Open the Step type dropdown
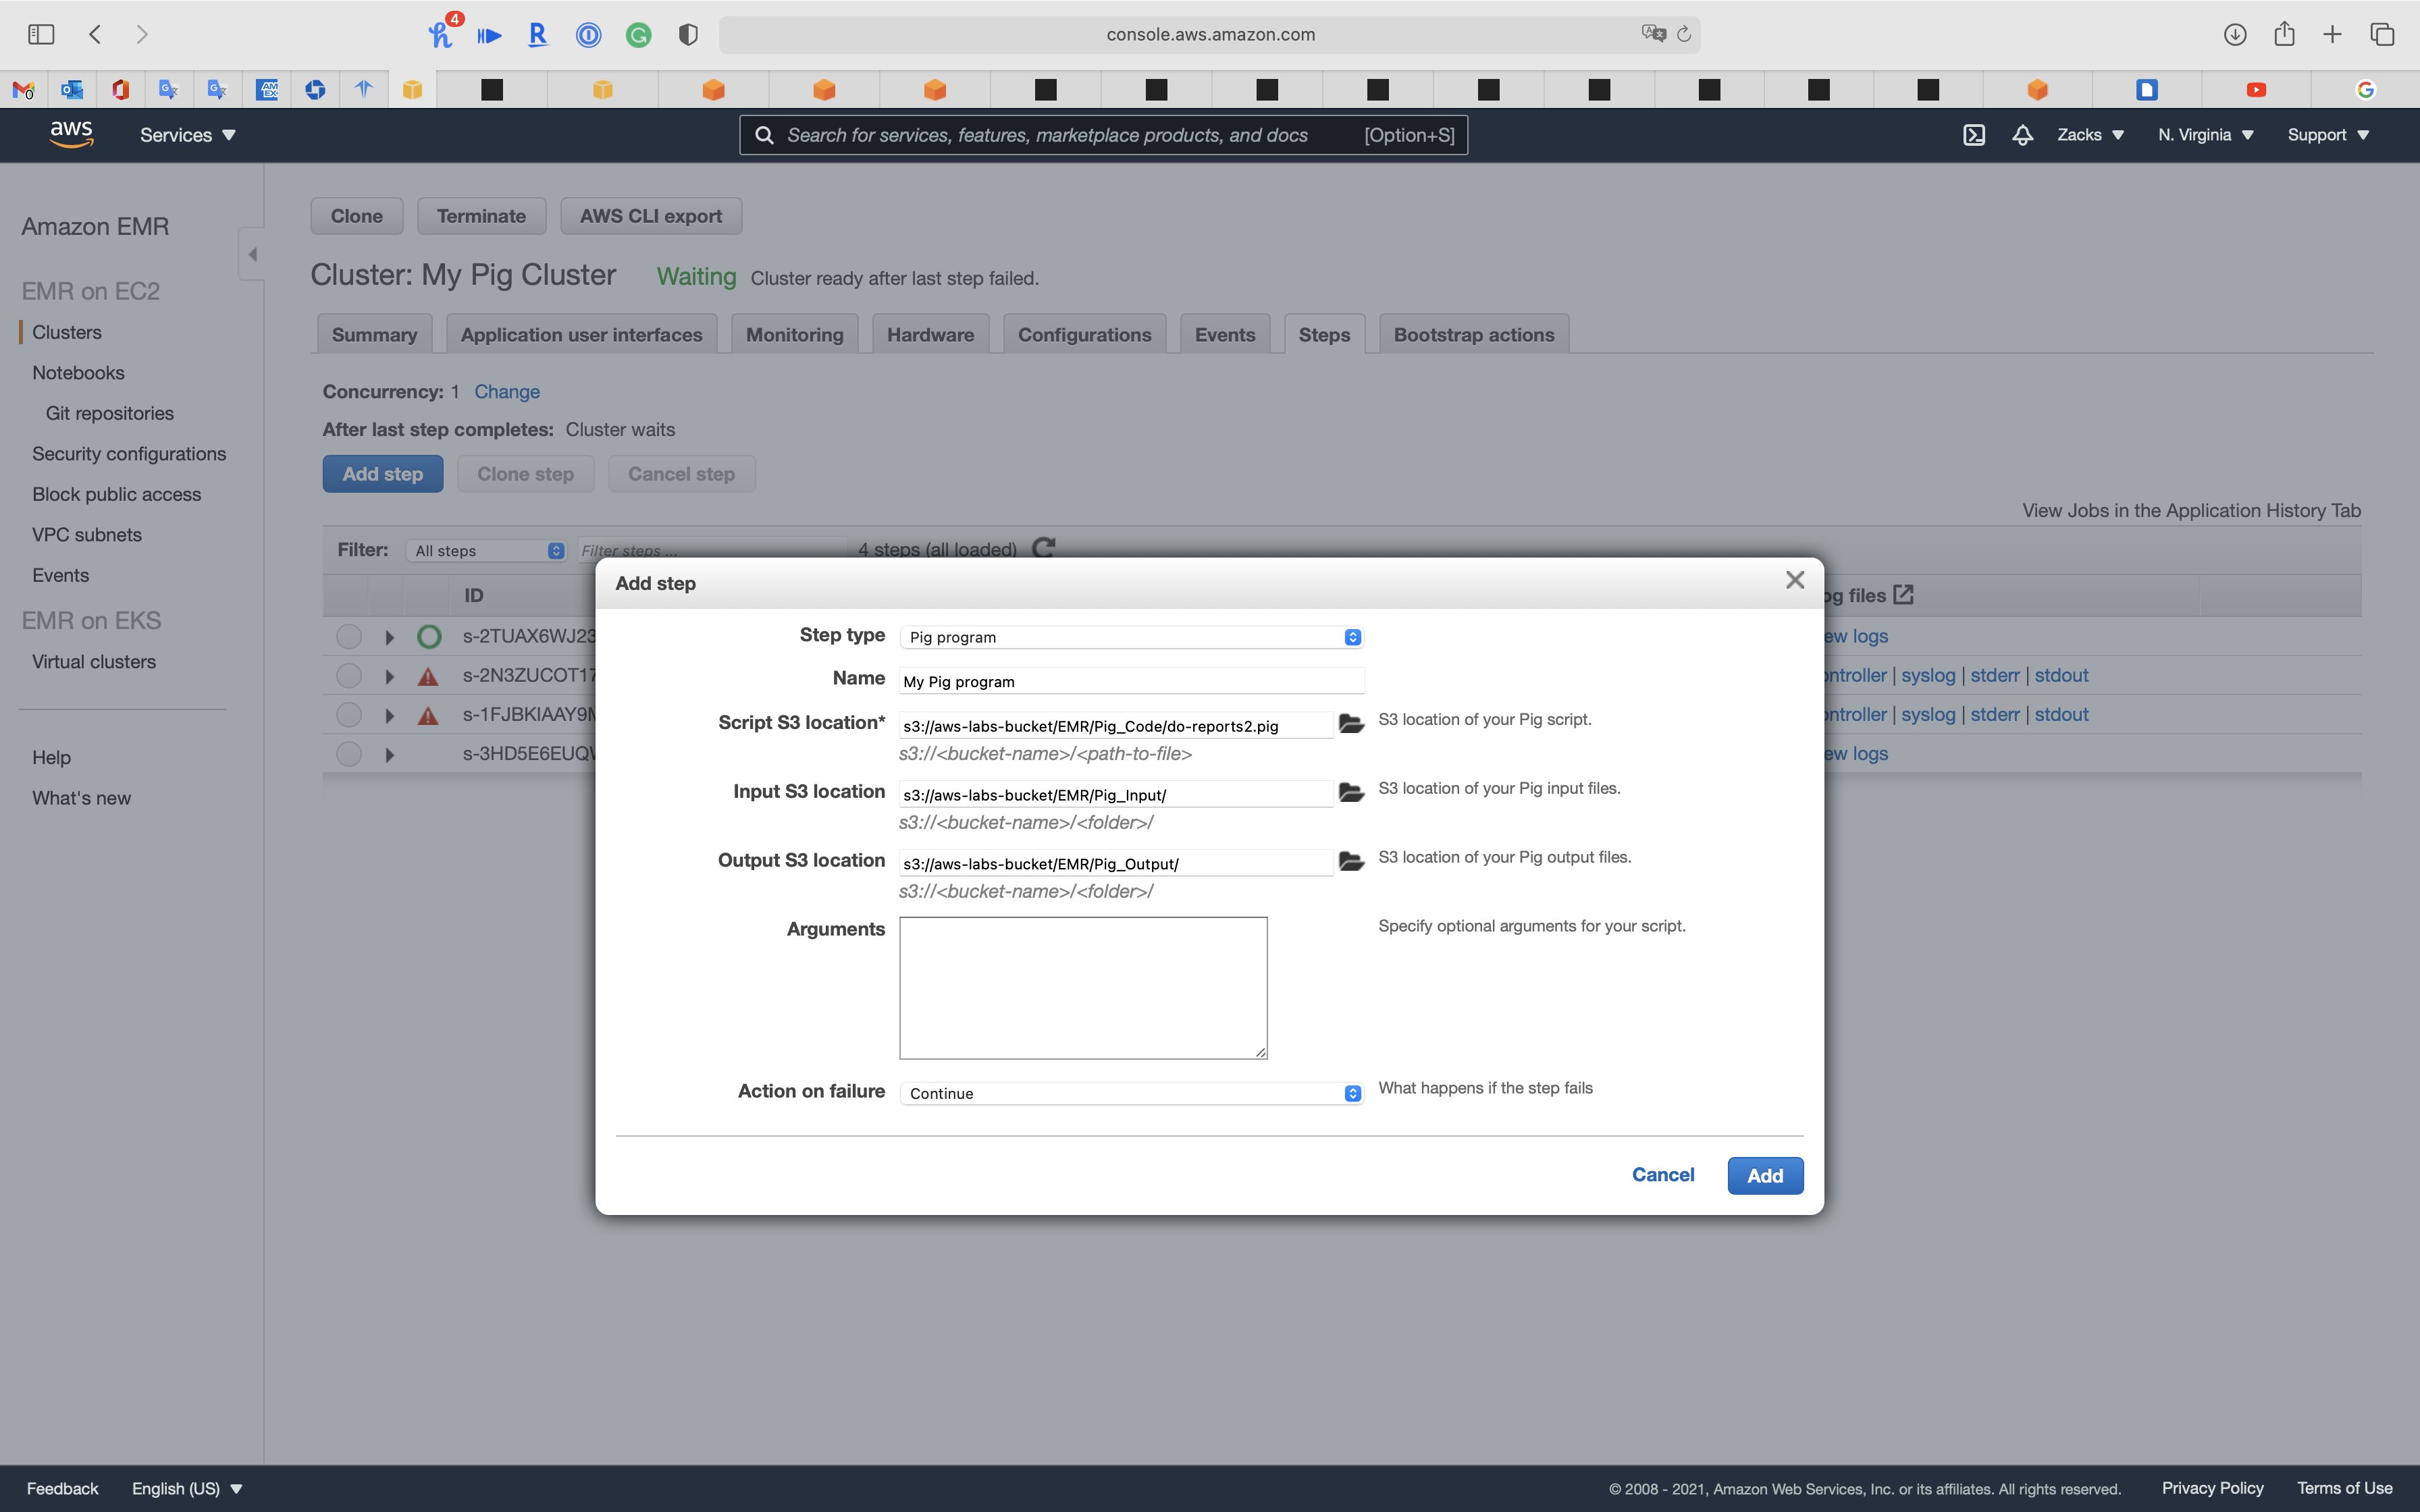Screen dimensions: 2420x1512 coord(1131,637)
